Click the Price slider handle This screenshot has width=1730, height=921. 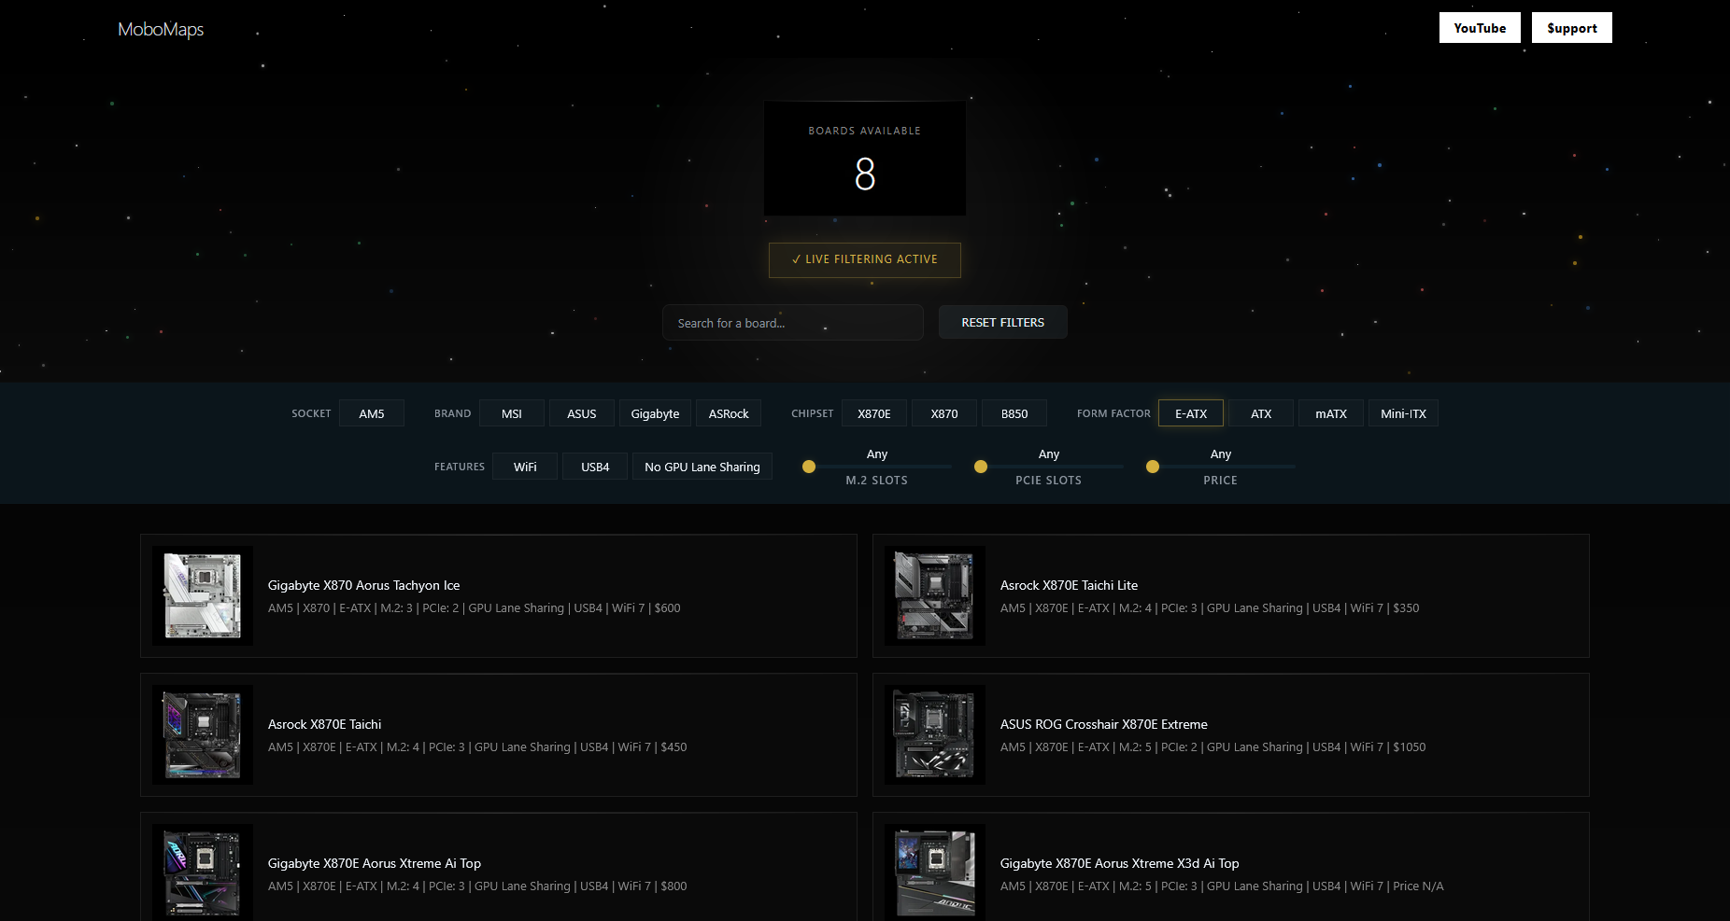pyautogui.click(x=1153, y=467)
